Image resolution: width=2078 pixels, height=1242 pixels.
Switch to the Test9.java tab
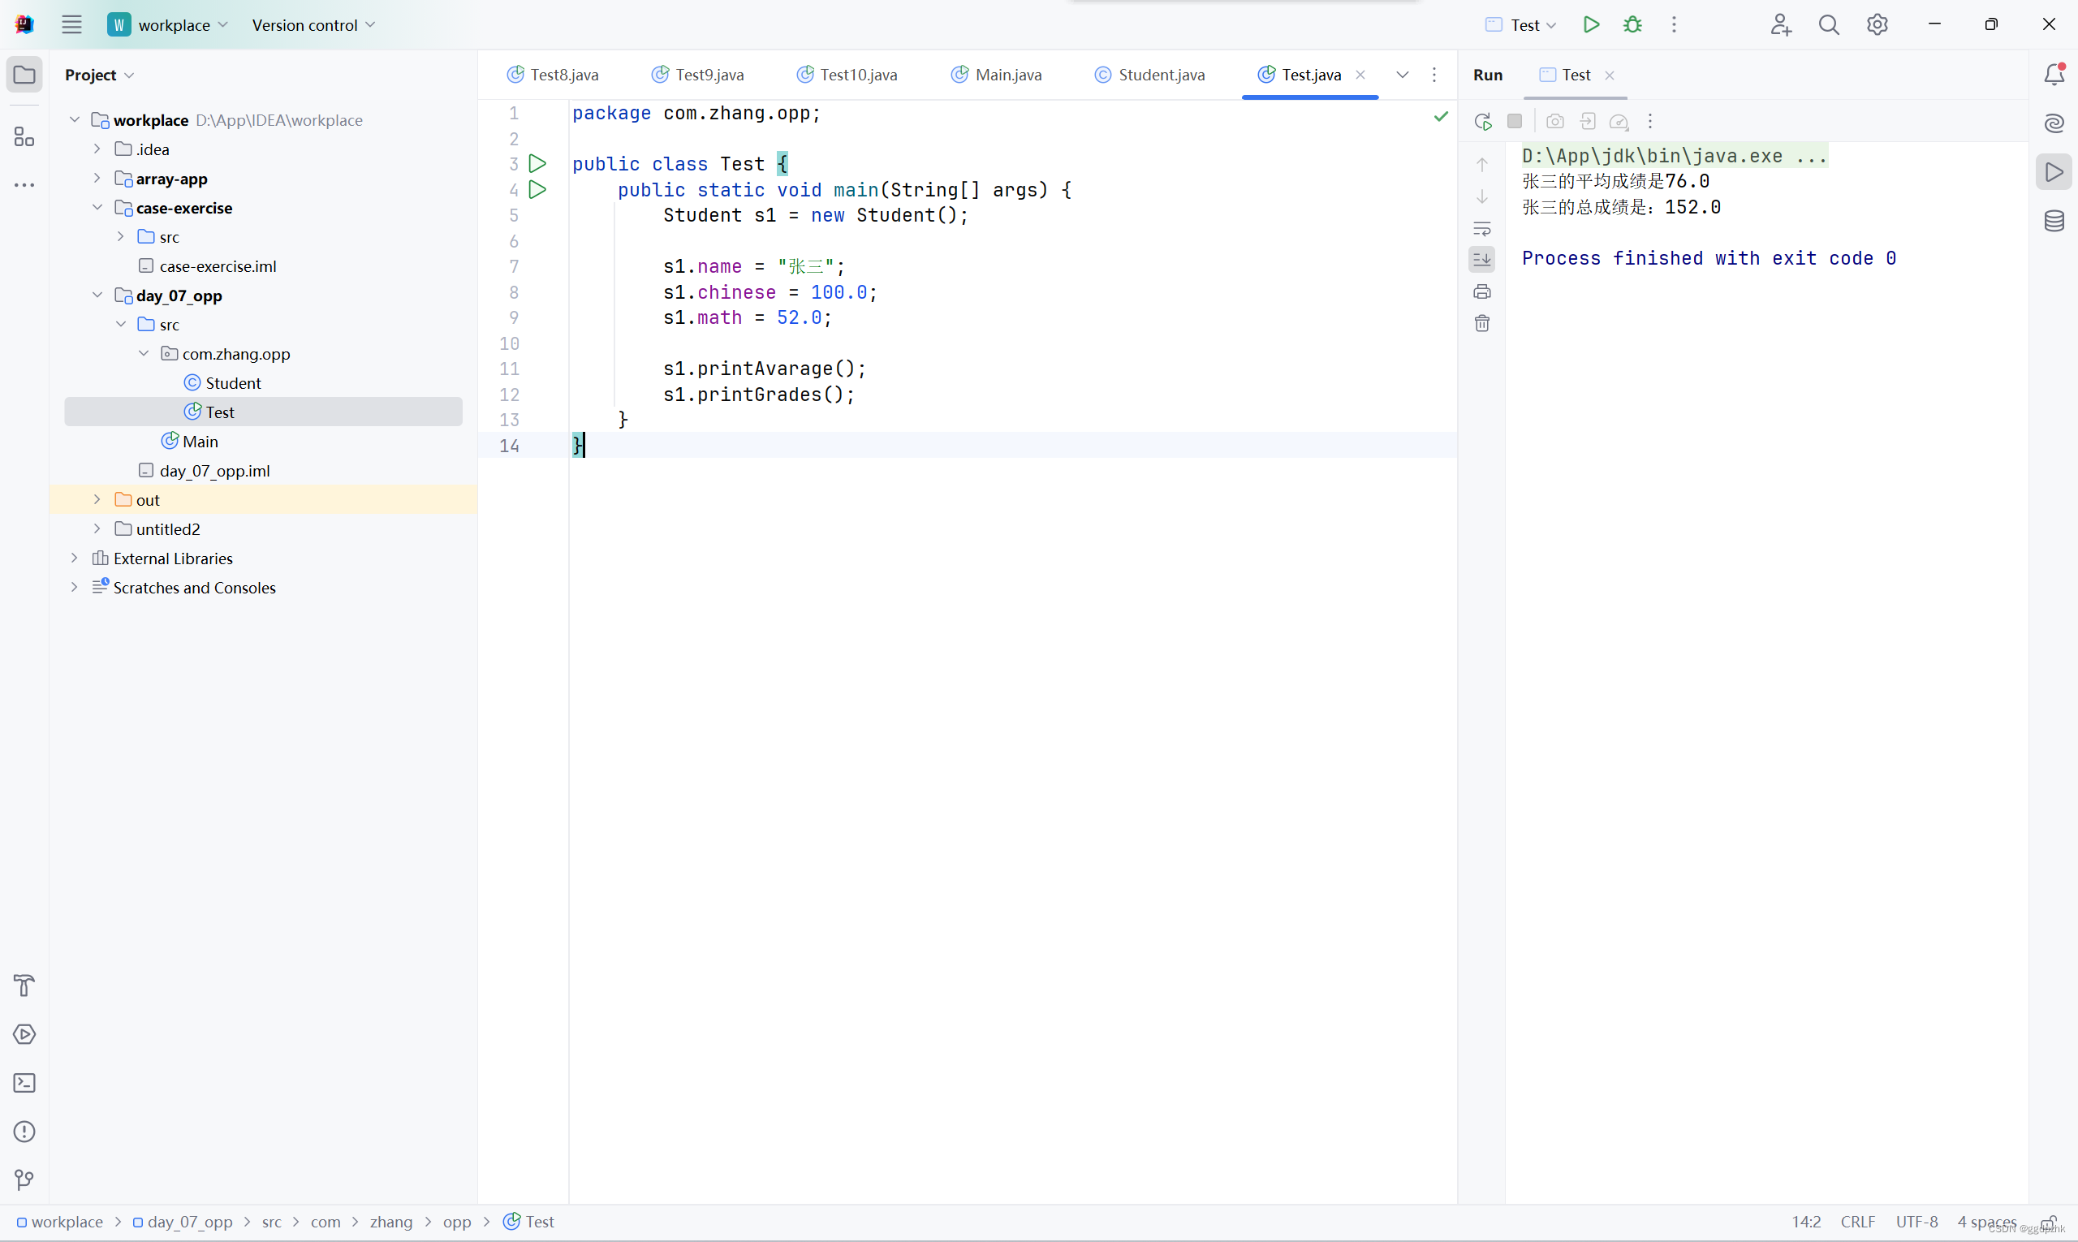click(697, 75)
